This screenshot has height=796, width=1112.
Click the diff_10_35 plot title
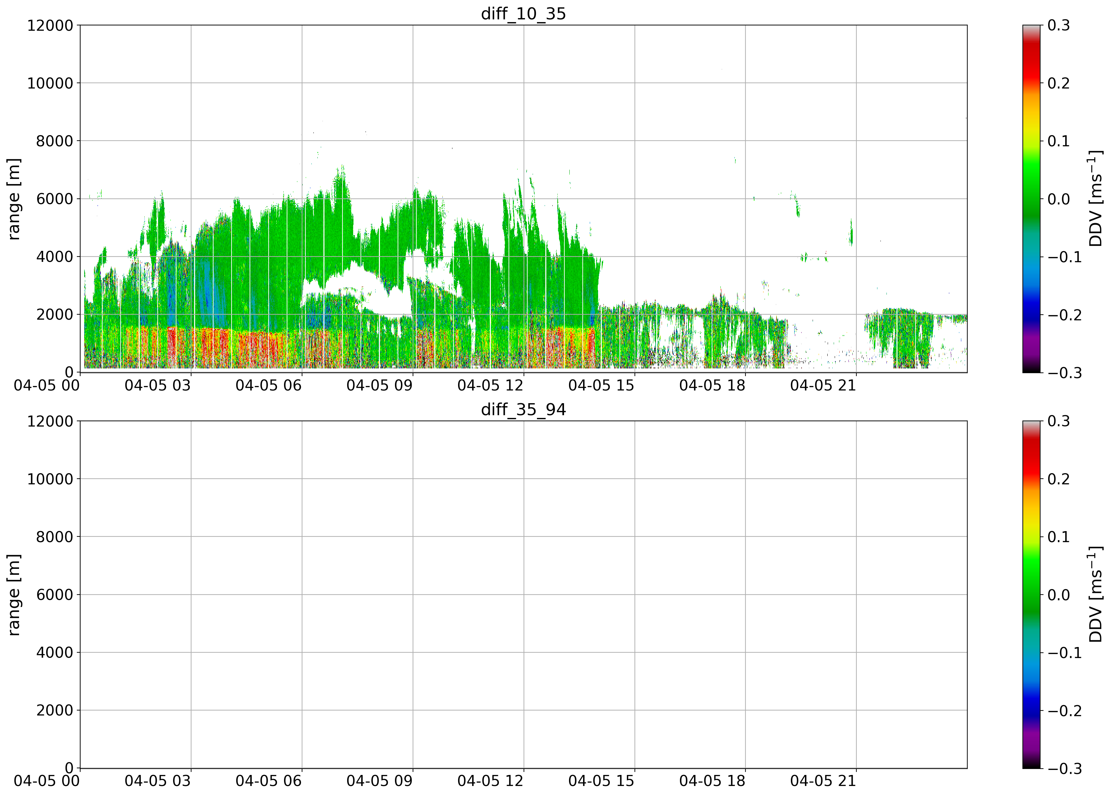click(523, 14)
